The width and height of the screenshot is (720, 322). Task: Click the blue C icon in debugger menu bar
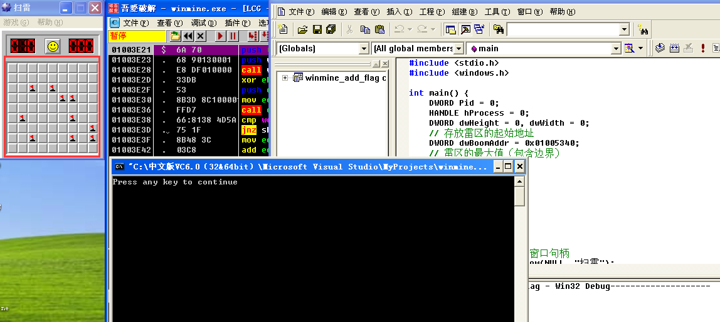click(115, 23)
